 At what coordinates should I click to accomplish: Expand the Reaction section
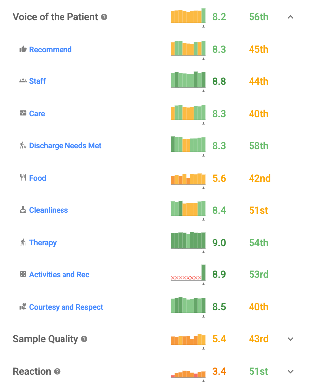coord(291,372)
